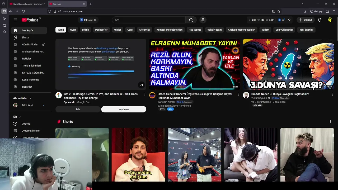The height and width of the screenshot is (190, 338).
Task: Open Twitch'in Nefesi channel link
Action: (166, 102)
